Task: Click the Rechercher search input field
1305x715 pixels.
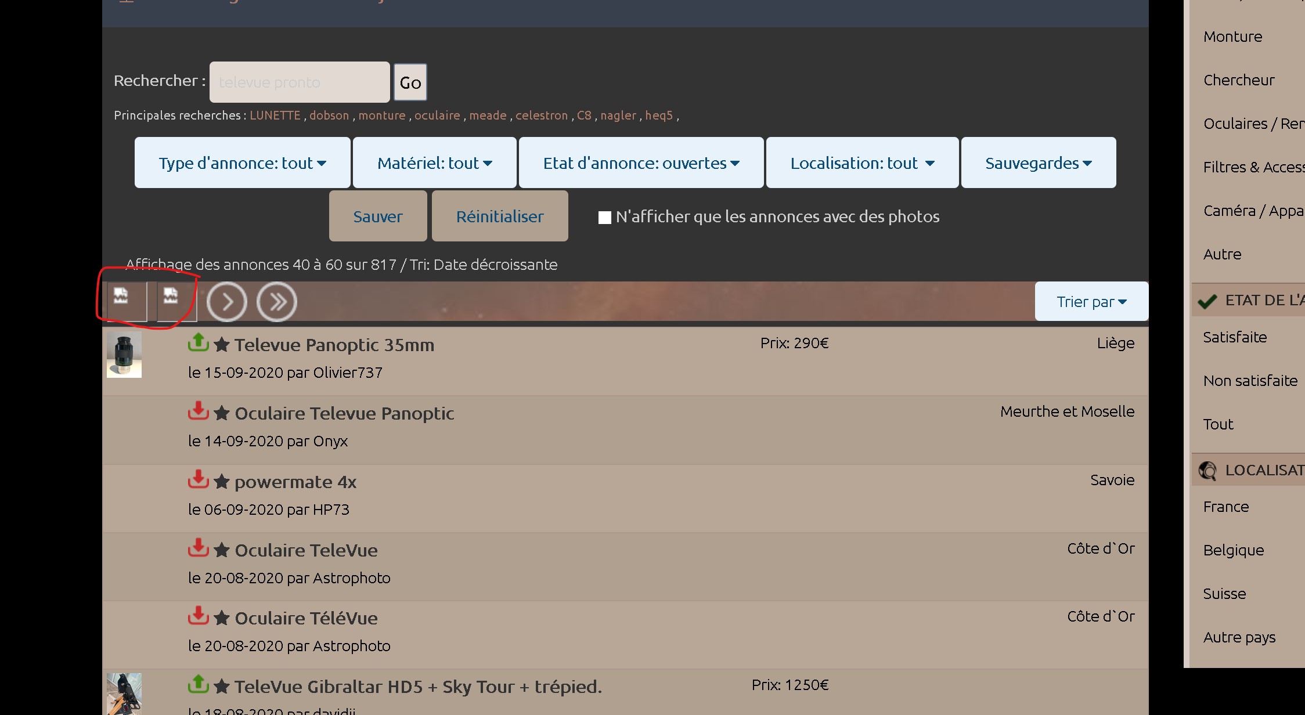Action: (x=300, y=82)
